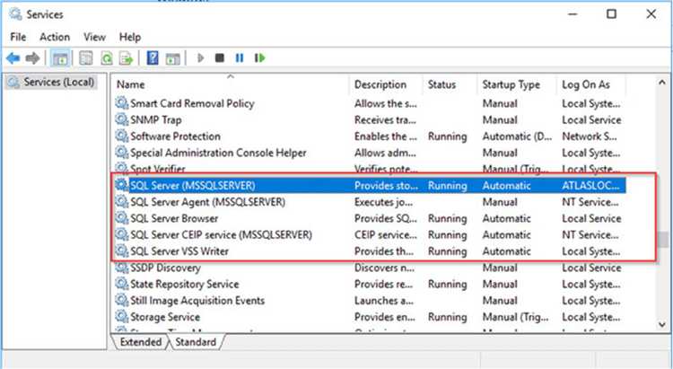Click Special Administration Console Helper gear icon
This screenshot has height=369, width=673.
(x=122, y=153)
